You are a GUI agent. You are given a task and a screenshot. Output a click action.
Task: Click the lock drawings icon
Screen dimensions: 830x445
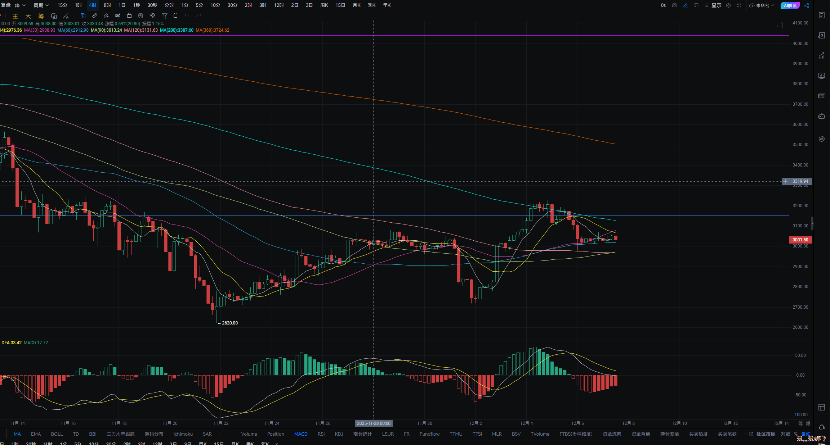[129, 15]
